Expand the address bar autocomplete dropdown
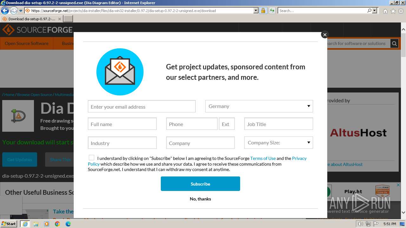Viewport: 406px width, 228px height. (256, 11)
